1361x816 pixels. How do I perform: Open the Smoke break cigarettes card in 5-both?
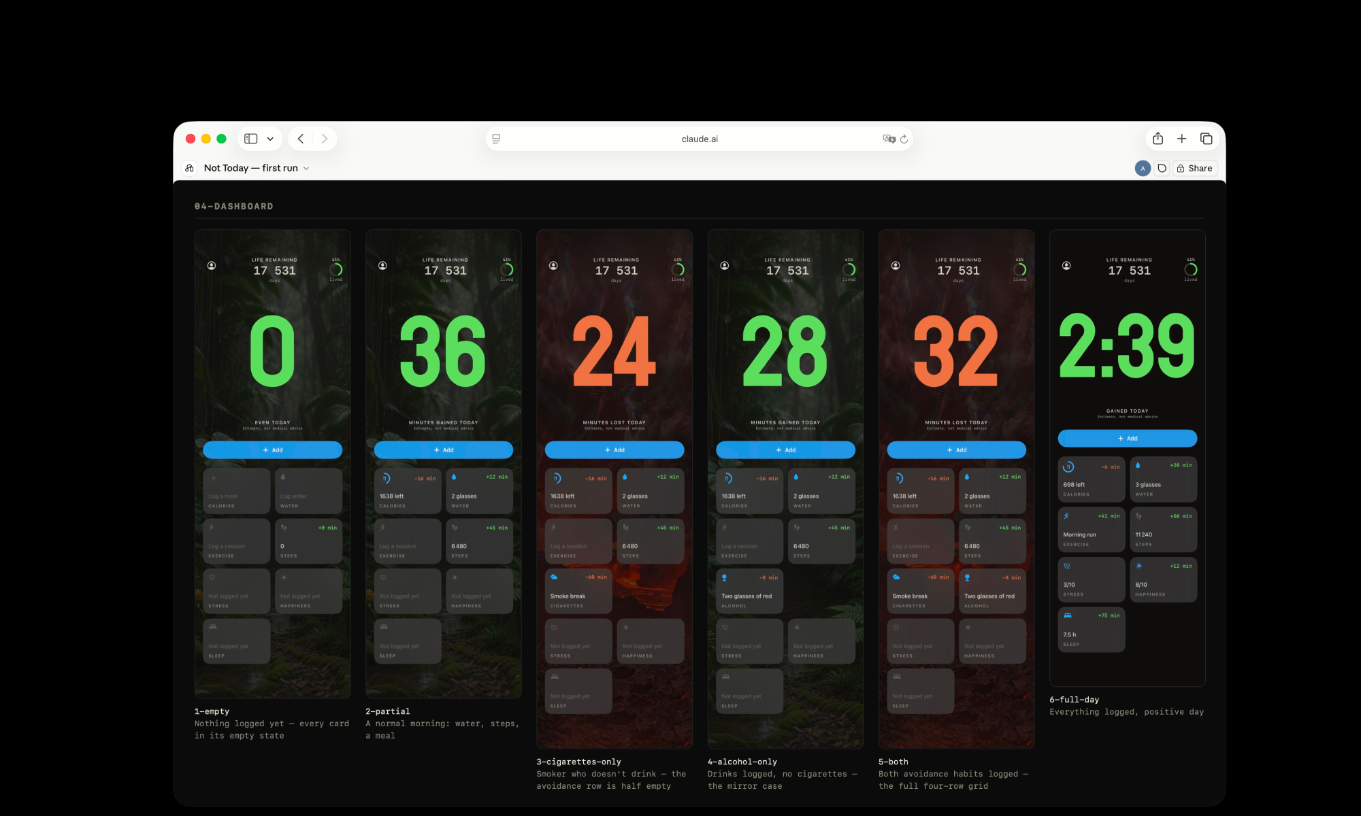click(921, 591)
